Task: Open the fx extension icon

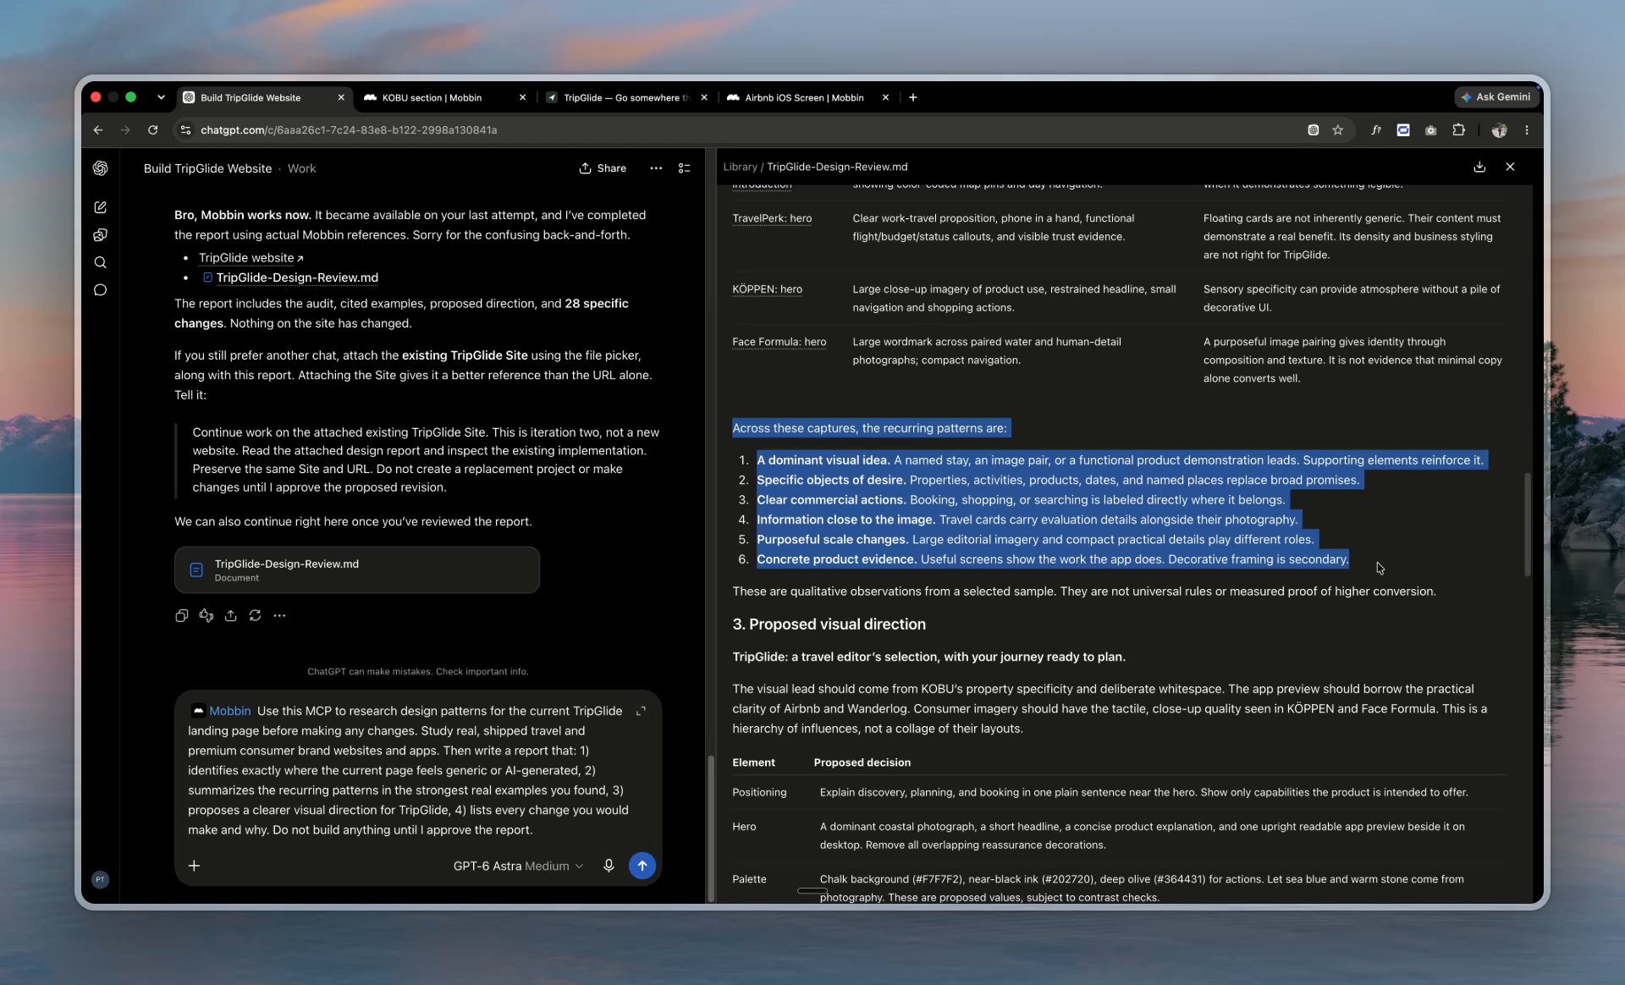Action: pos(1376,130)
